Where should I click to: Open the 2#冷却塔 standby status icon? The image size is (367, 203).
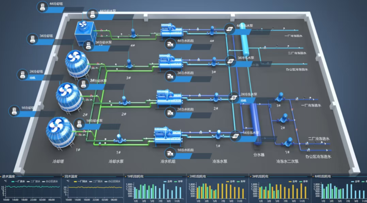coord(23,74)
